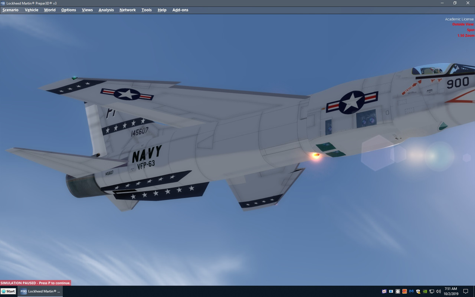Open the Views menu
Viewport: 475px width, 297px height.
(x=87, y=10)
